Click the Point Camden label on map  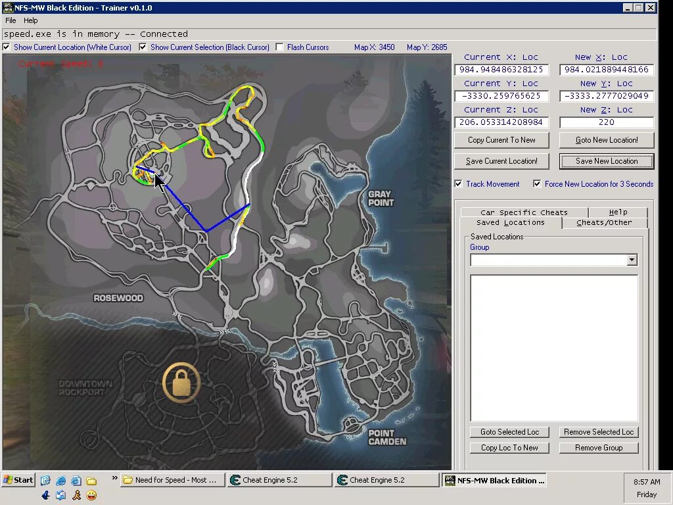(x=387, y=437)
